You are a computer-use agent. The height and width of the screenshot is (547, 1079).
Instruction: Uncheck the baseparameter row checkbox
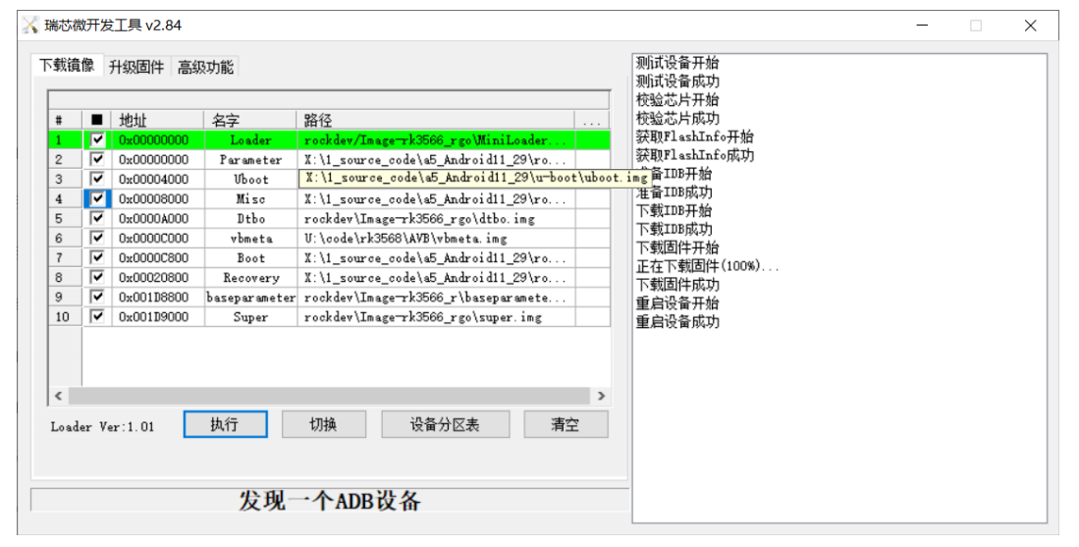point(98,297)
